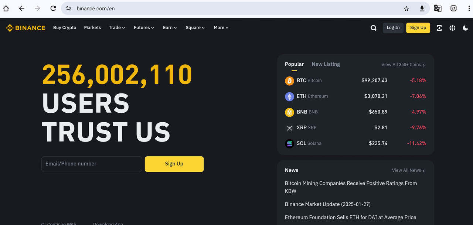The height and width of the screenshot is (225, 473).
Task: Select XRP price $2.81
Action: click(x=381, y=128)
